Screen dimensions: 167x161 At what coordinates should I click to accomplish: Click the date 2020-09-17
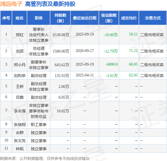click(x=85, y=51)
